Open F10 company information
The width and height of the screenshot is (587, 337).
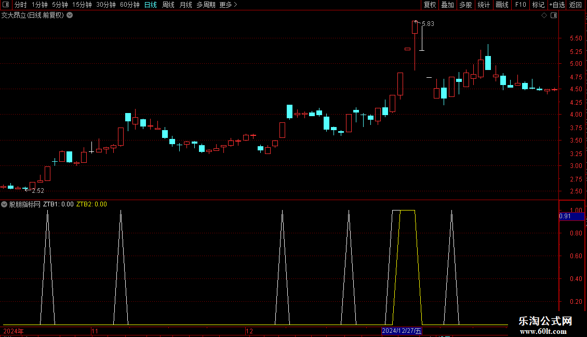pyautogui.click(x=521, y=5)
